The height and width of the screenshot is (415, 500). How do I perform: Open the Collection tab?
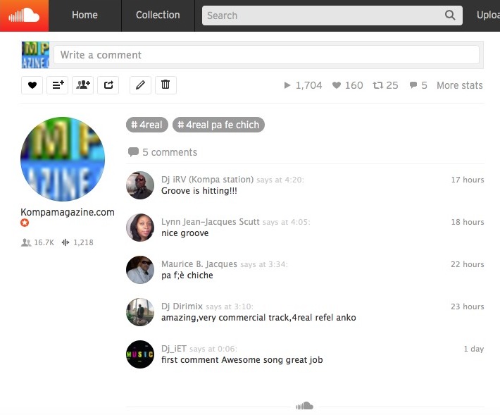coord(158,15)
